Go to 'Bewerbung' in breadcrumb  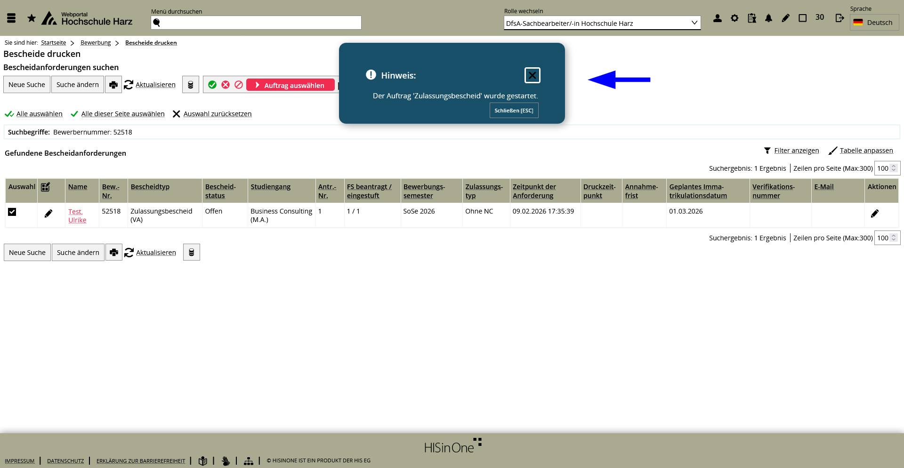point(96,43)
